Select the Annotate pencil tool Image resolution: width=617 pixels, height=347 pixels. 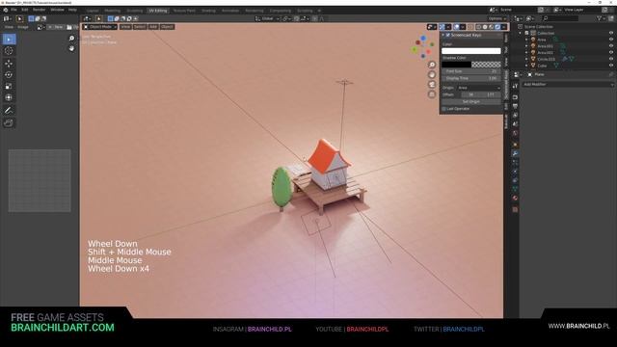[9, 111]
